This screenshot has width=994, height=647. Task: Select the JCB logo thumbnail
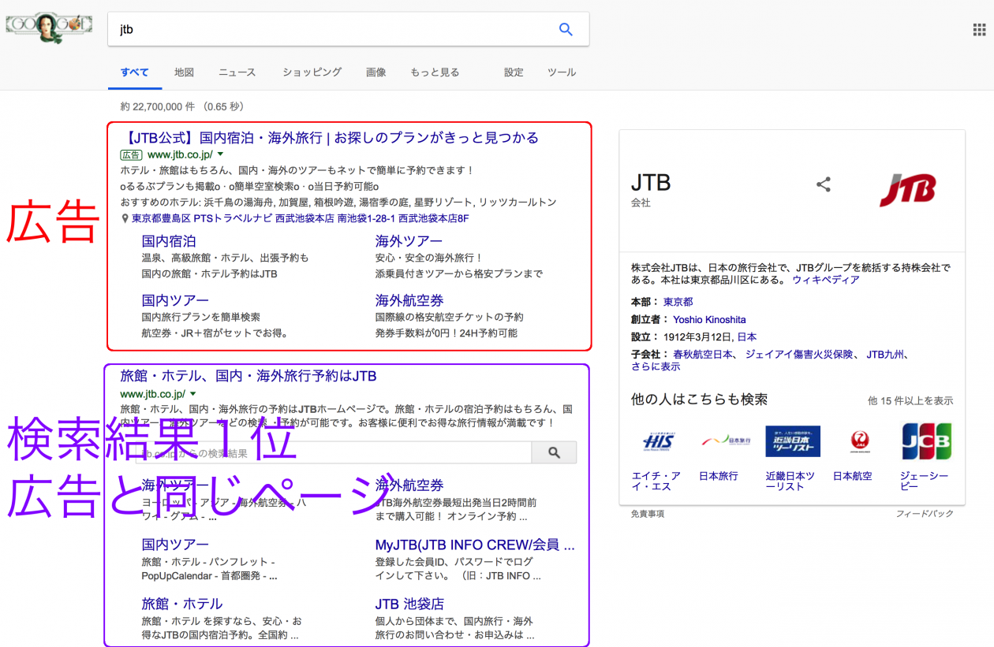926,441
